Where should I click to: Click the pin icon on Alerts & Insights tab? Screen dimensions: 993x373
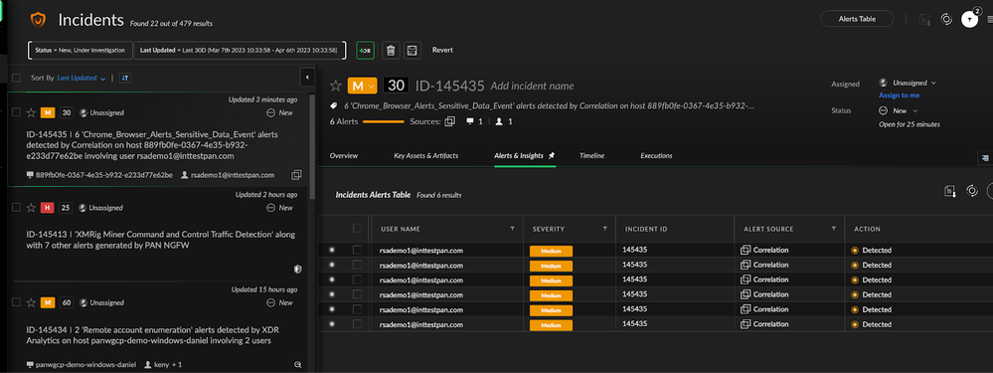(551, 155)
